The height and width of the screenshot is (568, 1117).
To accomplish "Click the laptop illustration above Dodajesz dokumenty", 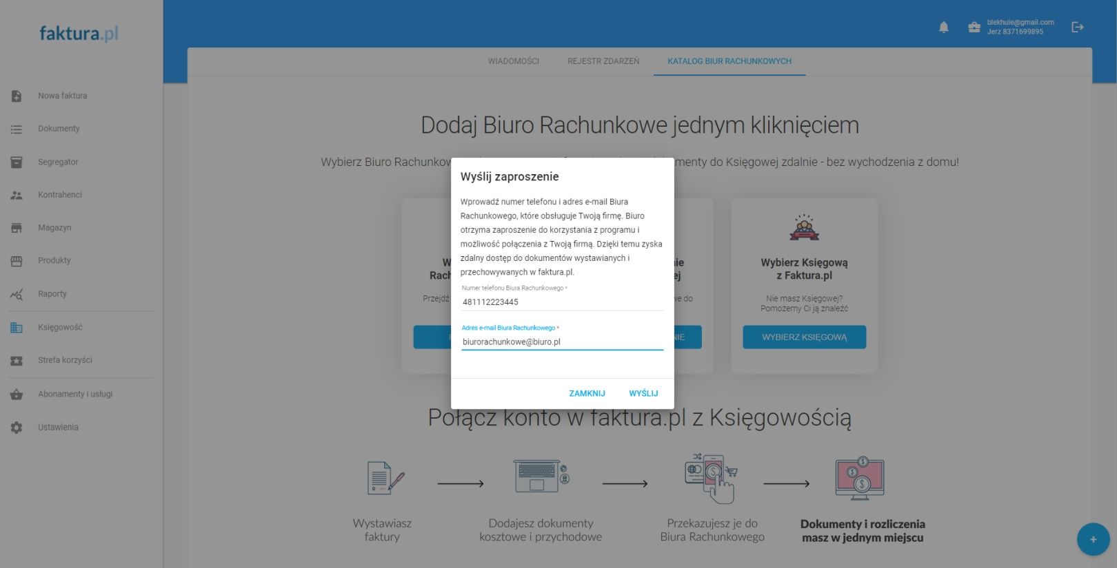I will tap(541, 476).
